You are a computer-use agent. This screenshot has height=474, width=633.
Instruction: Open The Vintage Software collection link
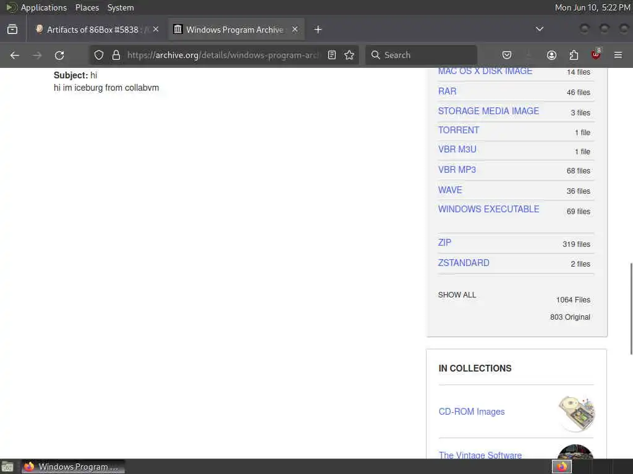point(480,455)
